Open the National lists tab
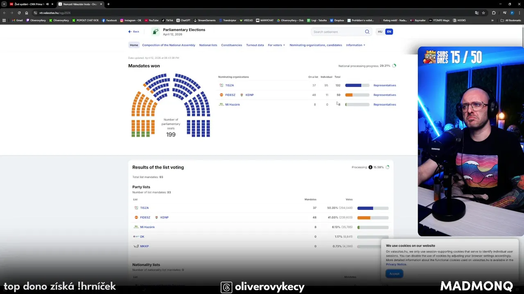This screenshot has width=524, height=294. (208, 45)
